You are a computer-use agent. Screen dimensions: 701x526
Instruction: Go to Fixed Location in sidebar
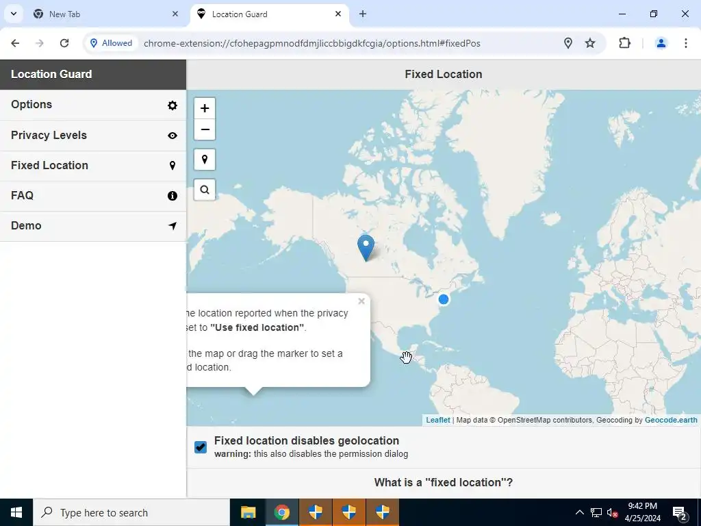(93, 166)
